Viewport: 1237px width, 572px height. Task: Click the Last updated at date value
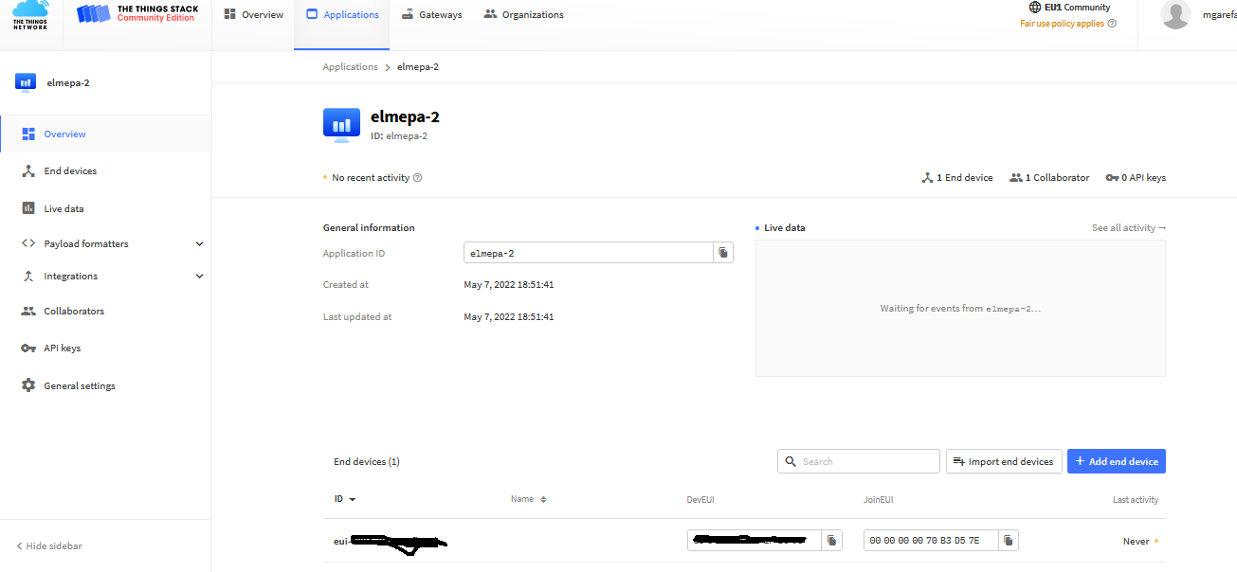pyautogui.click(x=509, y=317)
